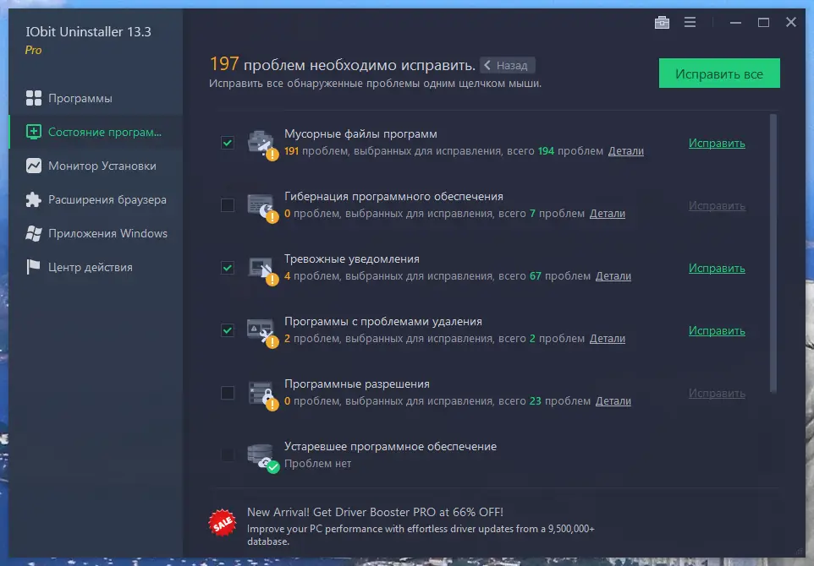Click Исправить for Тревожные уведомления
814x566 pixels.
click(717, 268)
